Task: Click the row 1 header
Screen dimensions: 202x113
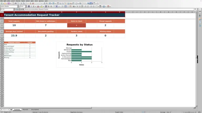Action: click(x=2, y=15)
